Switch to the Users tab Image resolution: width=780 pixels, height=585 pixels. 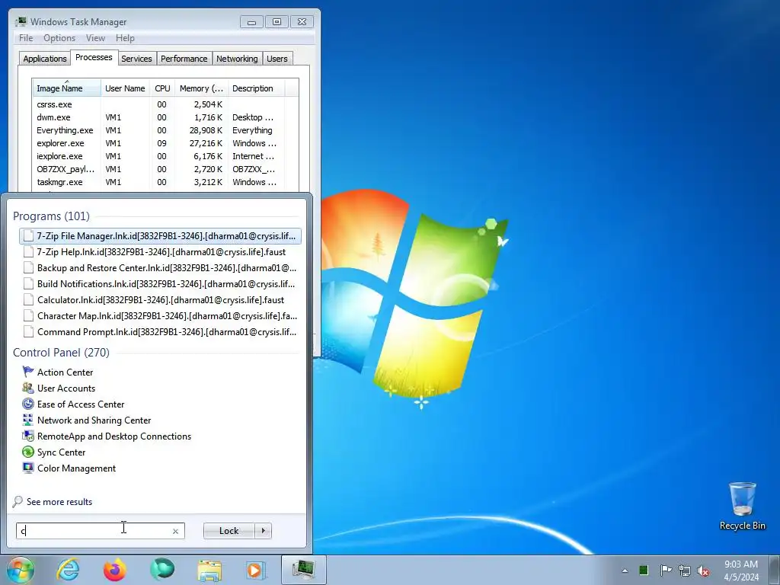[277, 58]
